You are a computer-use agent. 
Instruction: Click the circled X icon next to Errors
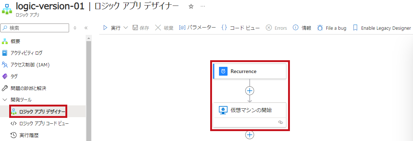click(269, 28)
